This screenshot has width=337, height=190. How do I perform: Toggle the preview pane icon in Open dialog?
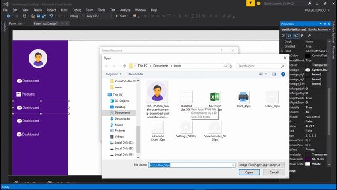click(274, 74)
